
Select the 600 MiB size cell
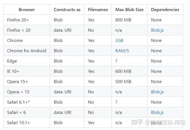pyautogui.click(x=123, y=71)
